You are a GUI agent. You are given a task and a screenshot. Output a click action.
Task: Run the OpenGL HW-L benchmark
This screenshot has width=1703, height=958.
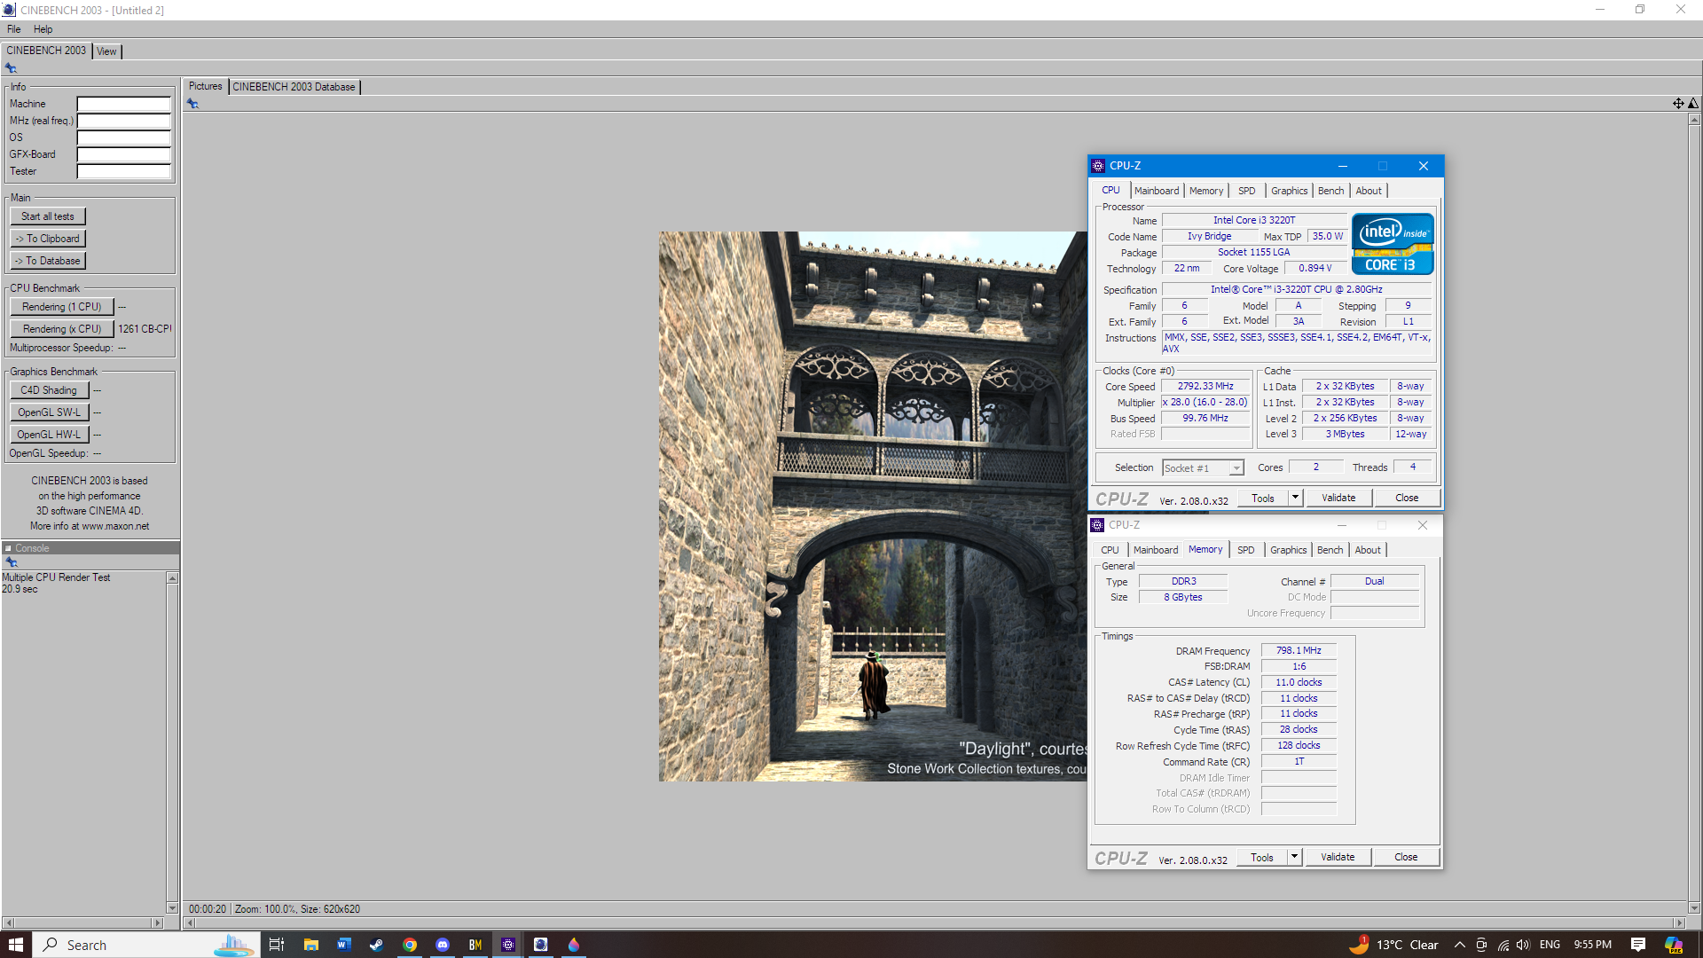tap(49, 435)
